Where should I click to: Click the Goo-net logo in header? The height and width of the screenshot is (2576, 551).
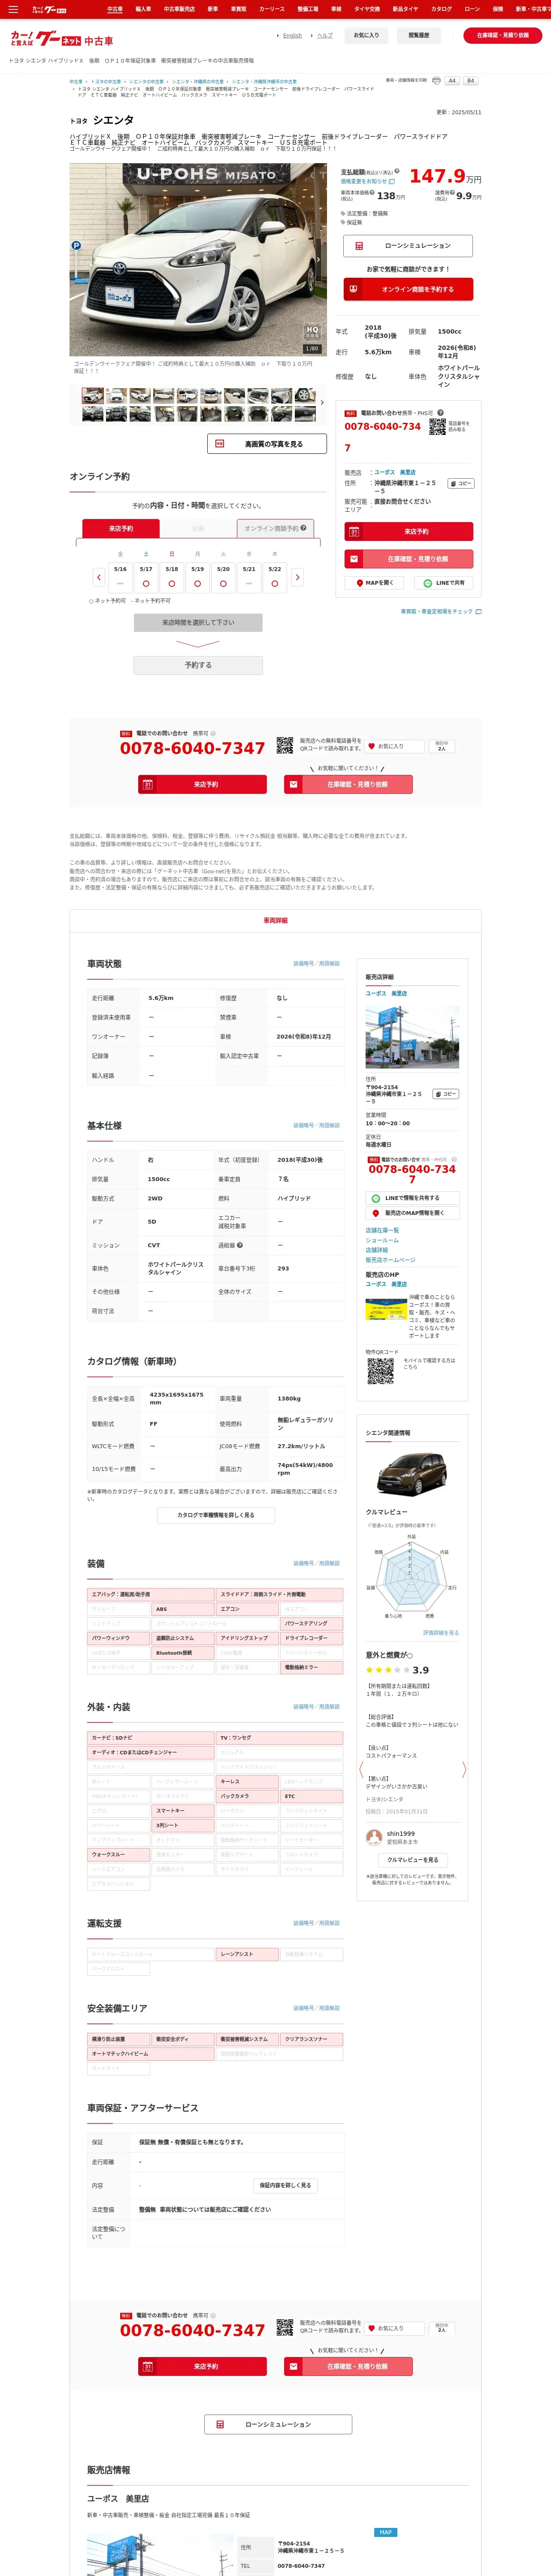(x=61, y=39)
